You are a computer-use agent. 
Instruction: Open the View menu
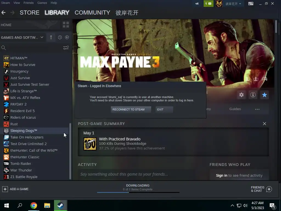click(x=16, y=3)
